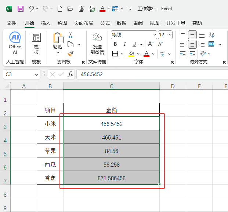Customize Quick Access Toolbar arrow
Viewport: 228px width, 212px height.
tap(130, 9)
